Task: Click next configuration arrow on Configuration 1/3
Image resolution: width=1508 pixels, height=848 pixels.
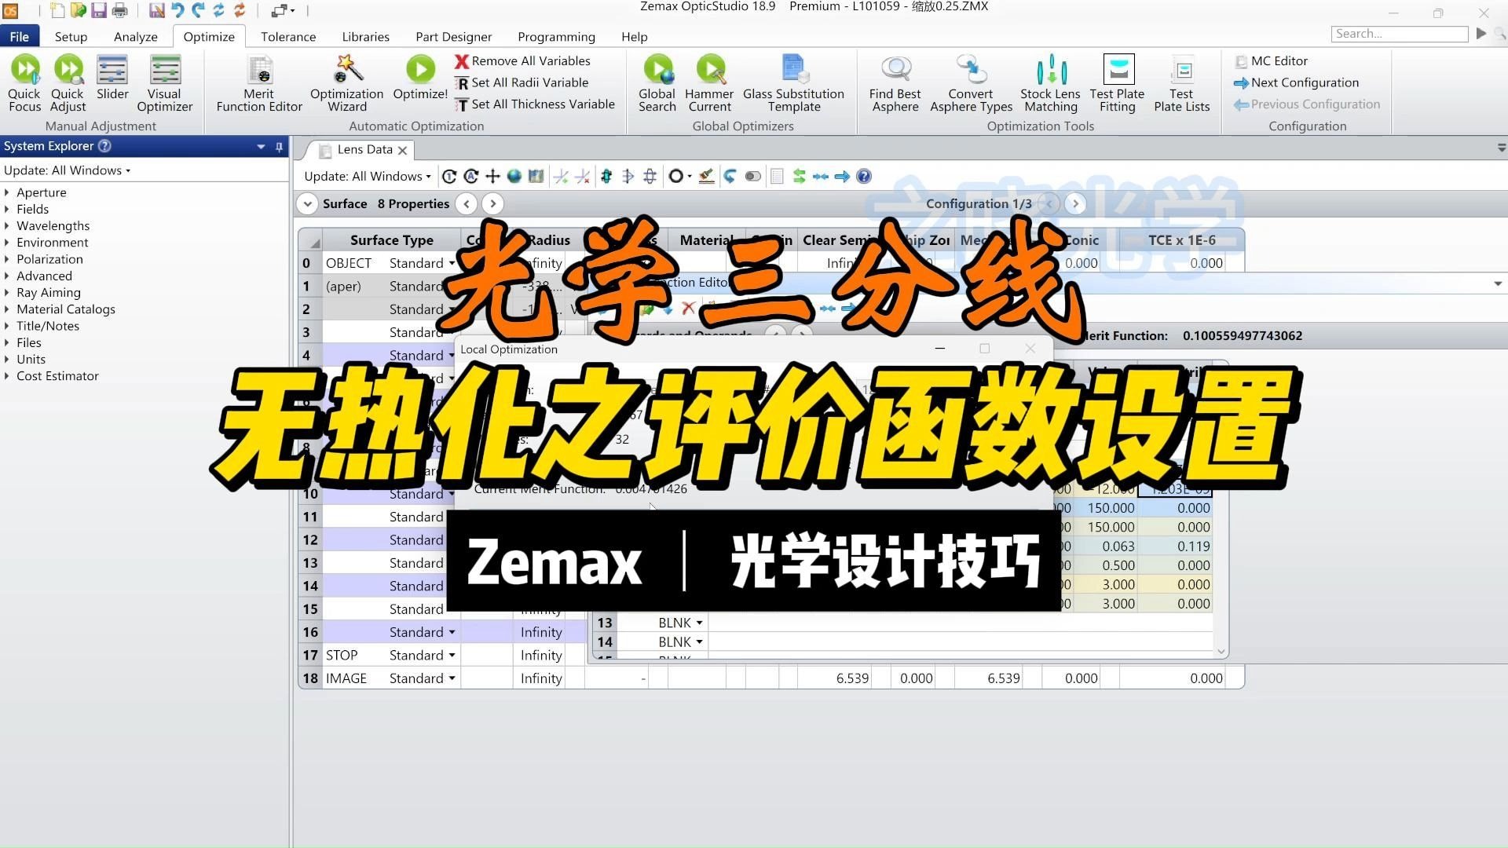Action: (1076, 203)
